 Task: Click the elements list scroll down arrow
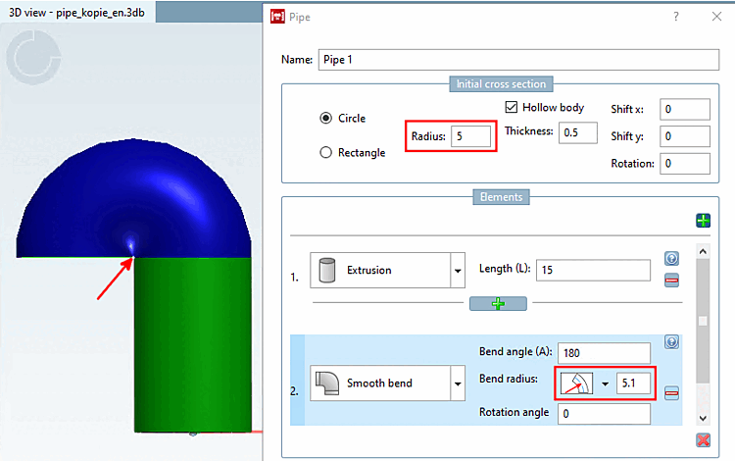pos(703,418)
